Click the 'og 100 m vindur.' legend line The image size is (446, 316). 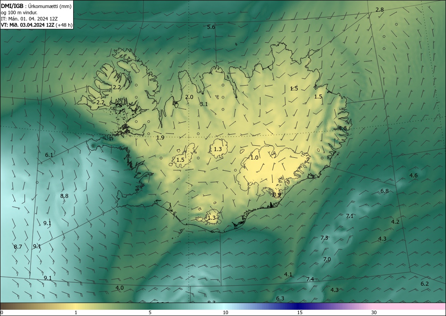(x=19, y=12)
